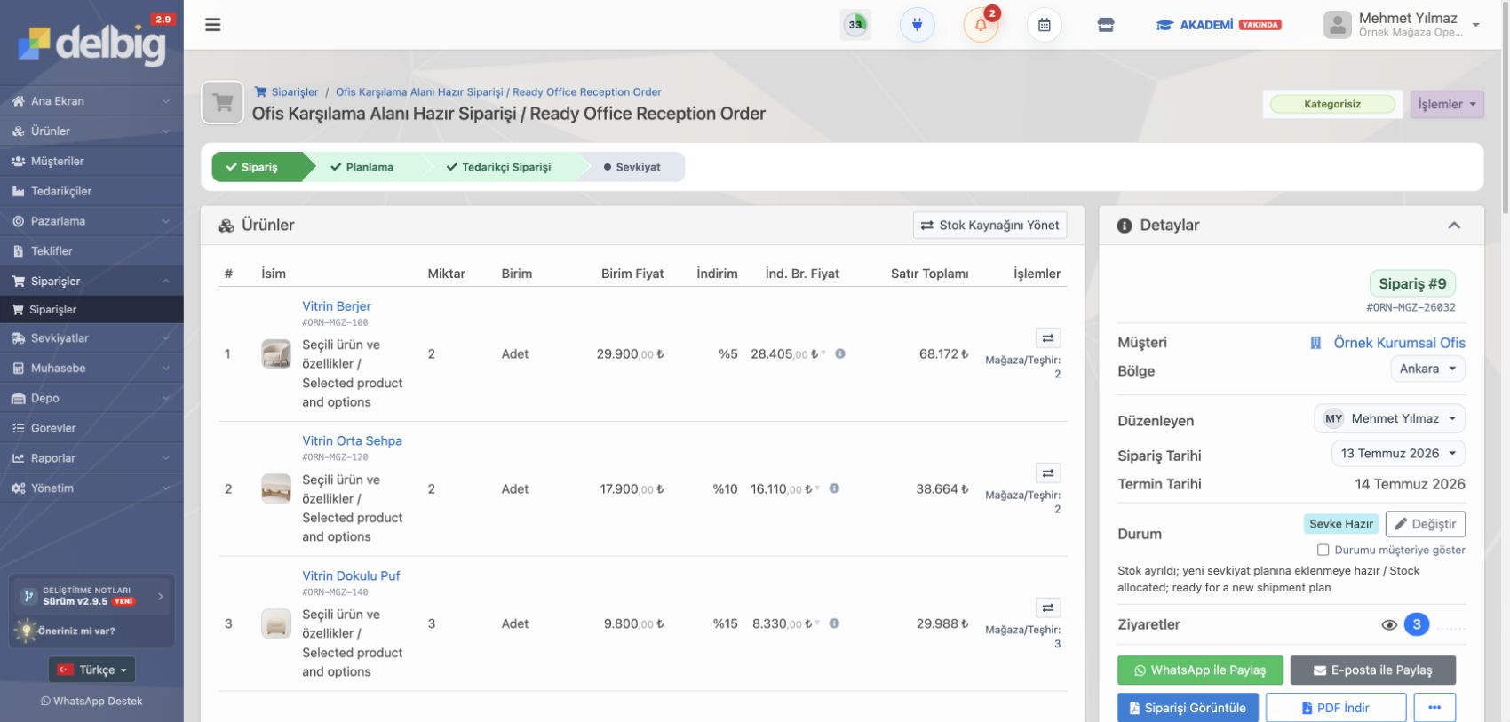Click WhatsApp ile Paylaş button
The height and width of the screenshot is (722, 1510).
coord(1200,670)
